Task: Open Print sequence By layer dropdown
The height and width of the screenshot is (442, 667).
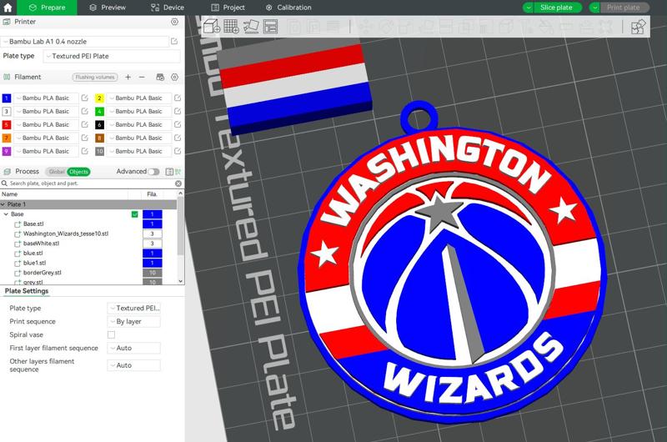Action: (133, 322)
